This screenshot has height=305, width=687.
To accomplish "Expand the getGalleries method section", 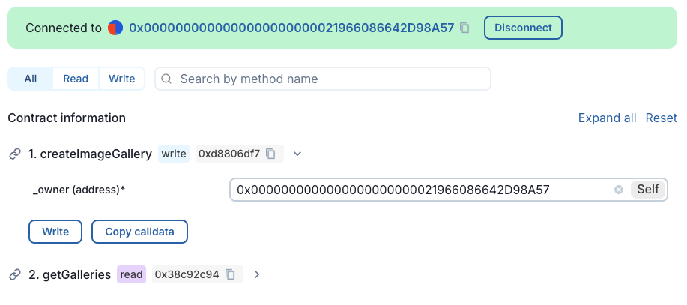I will click(257, 274).
